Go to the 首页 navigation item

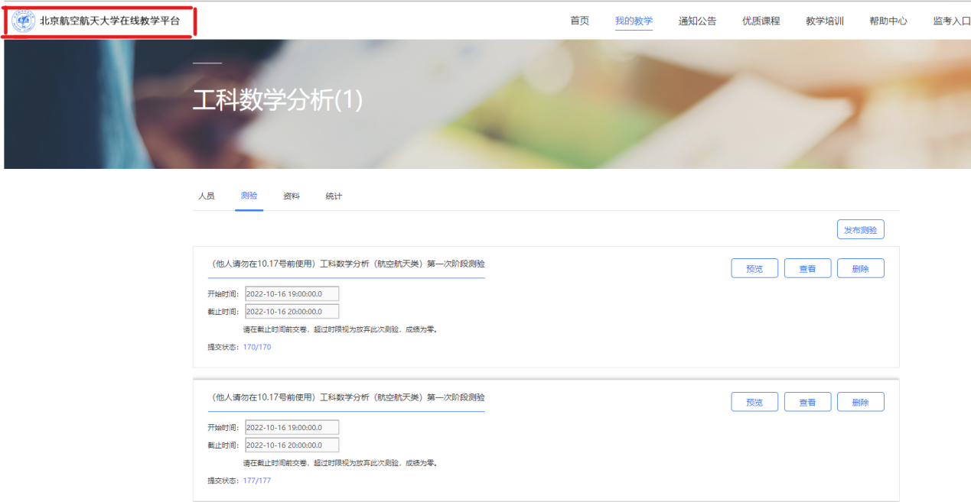tap(579, 21)
